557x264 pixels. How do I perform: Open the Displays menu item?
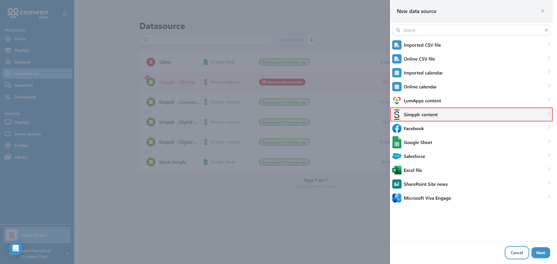(37, 122)
